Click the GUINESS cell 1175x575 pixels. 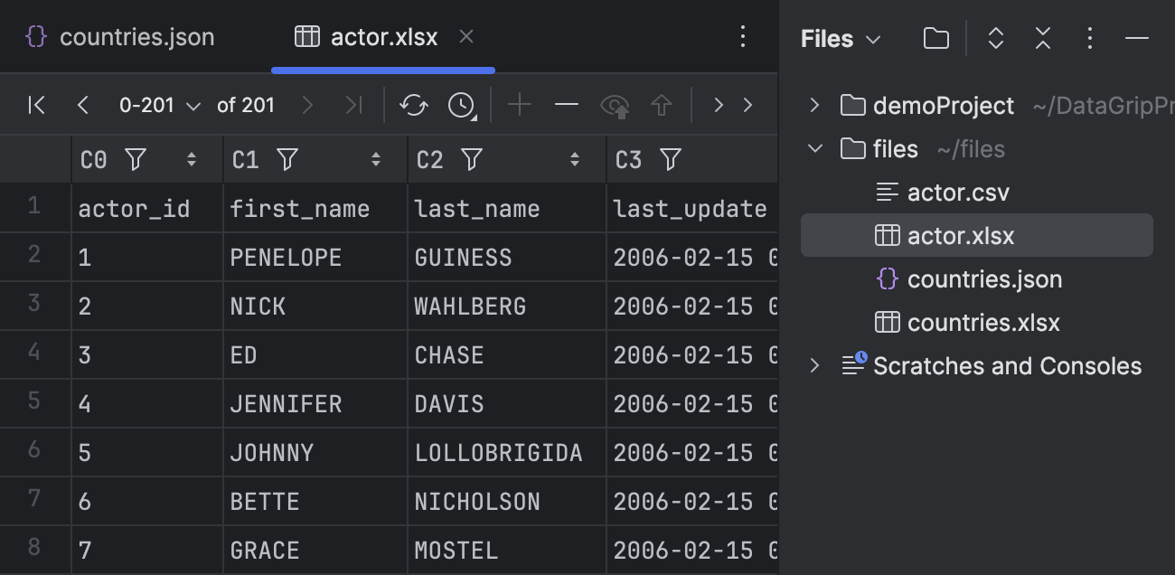507,258
